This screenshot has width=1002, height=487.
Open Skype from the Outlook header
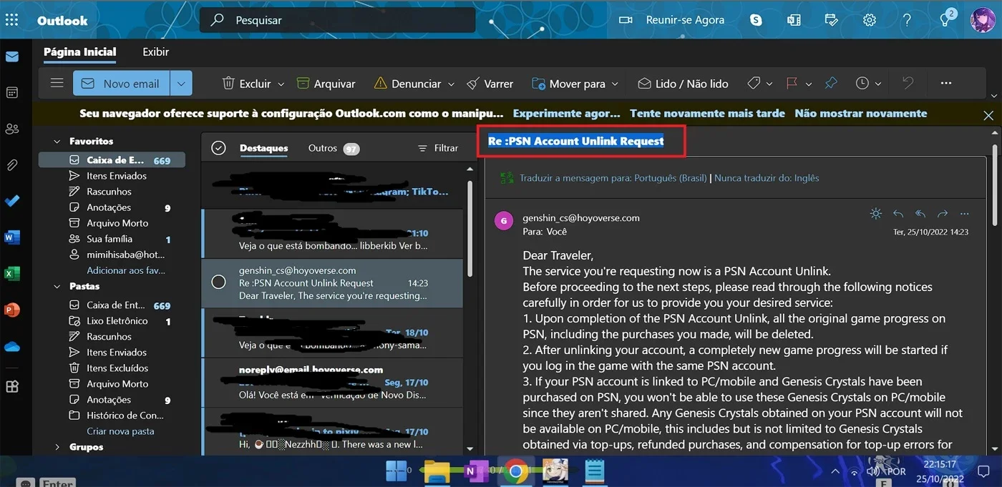756,20
